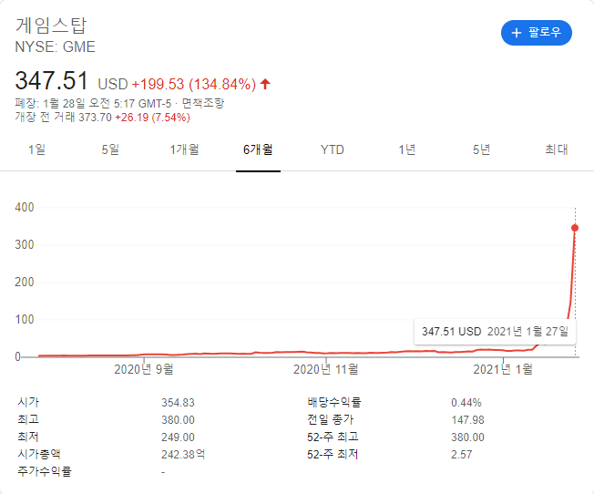Image resolution: width=594 pixels, height=494 pixels.
Task: Click the 400 y-axis label
Action: point(25,208)
